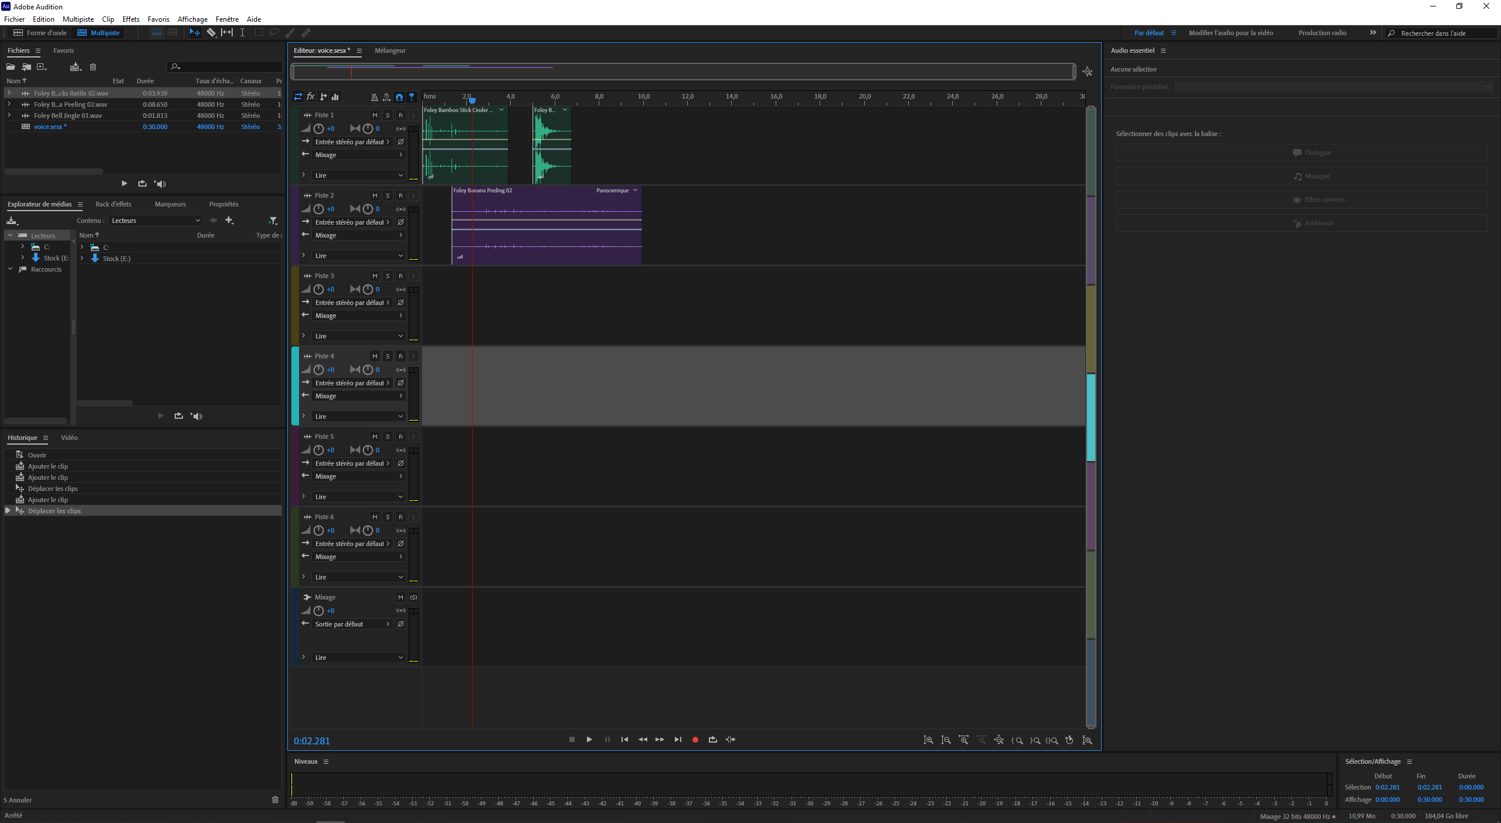Click the Slip tool icon

pyautogui.click(x=227, y=33)
